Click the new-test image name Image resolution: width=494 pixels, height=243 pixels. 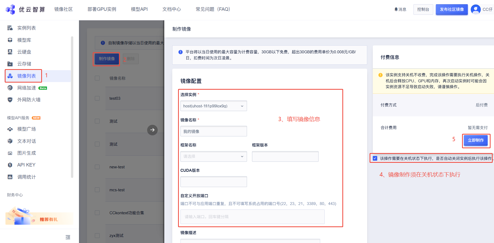[x=117, y=167]
